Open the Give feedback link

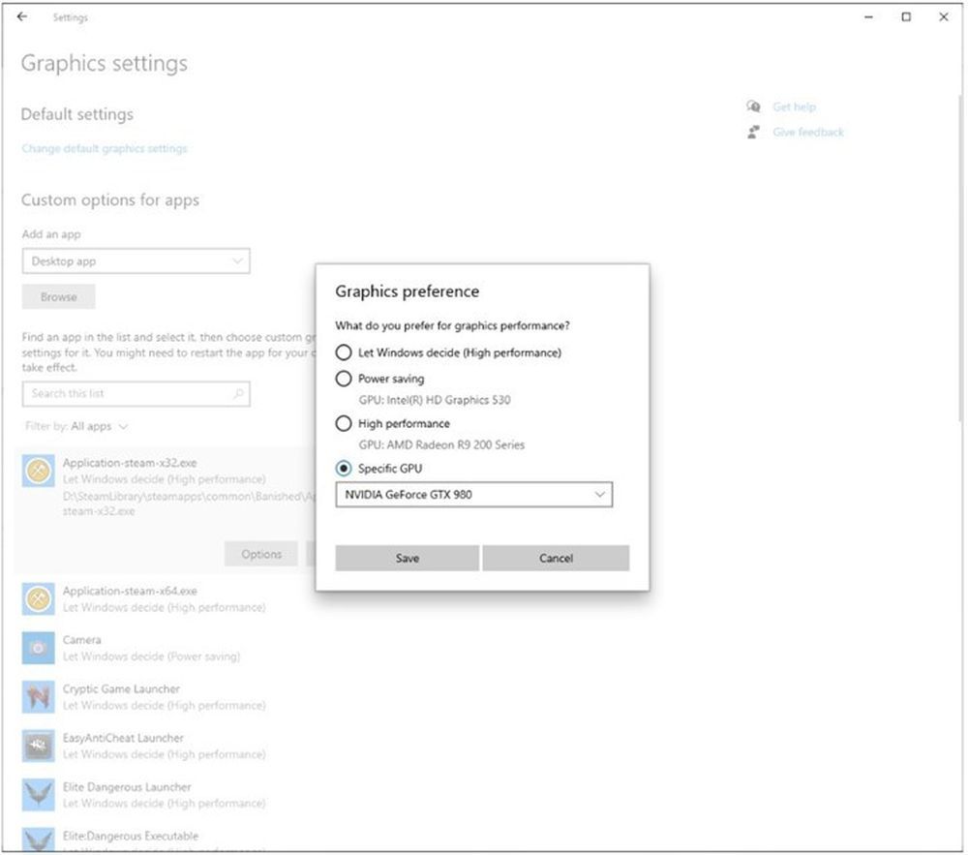[808, 132]
